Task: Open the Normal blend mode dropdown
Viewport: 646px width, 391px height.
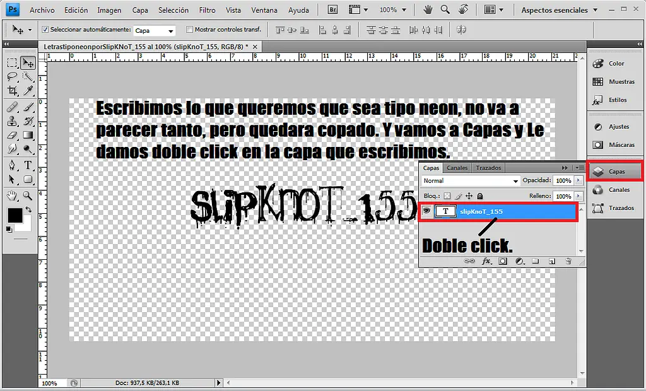Action: click(471, 181)
